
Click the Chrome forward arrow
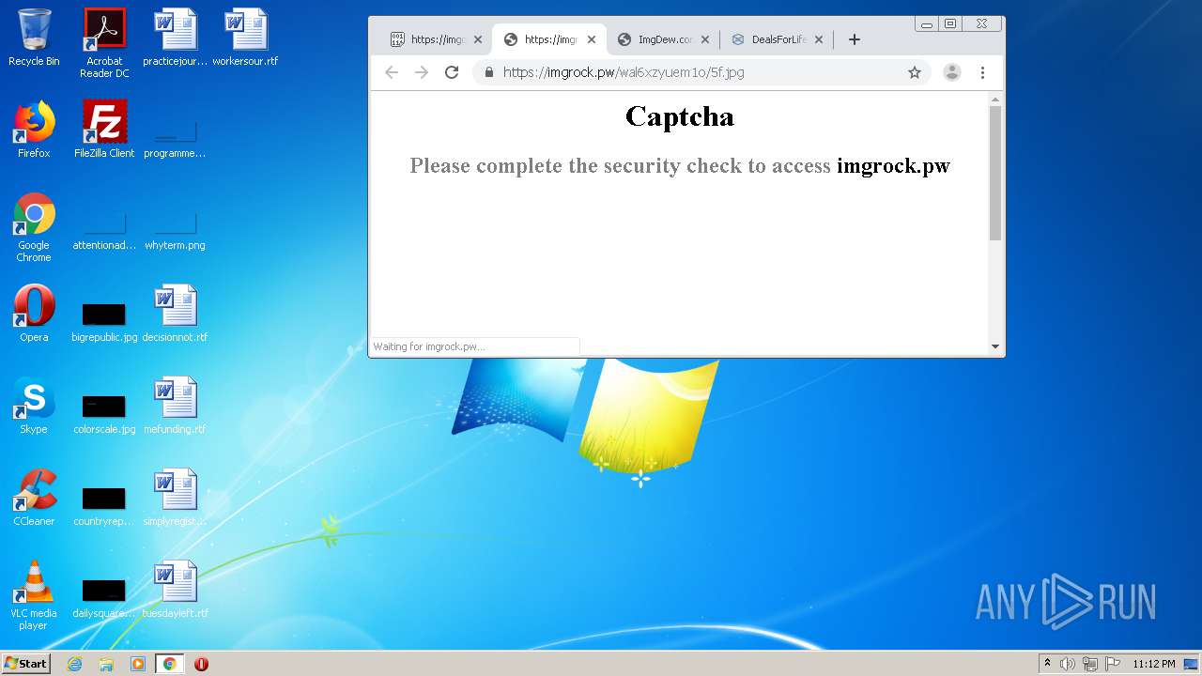(422, 72)
